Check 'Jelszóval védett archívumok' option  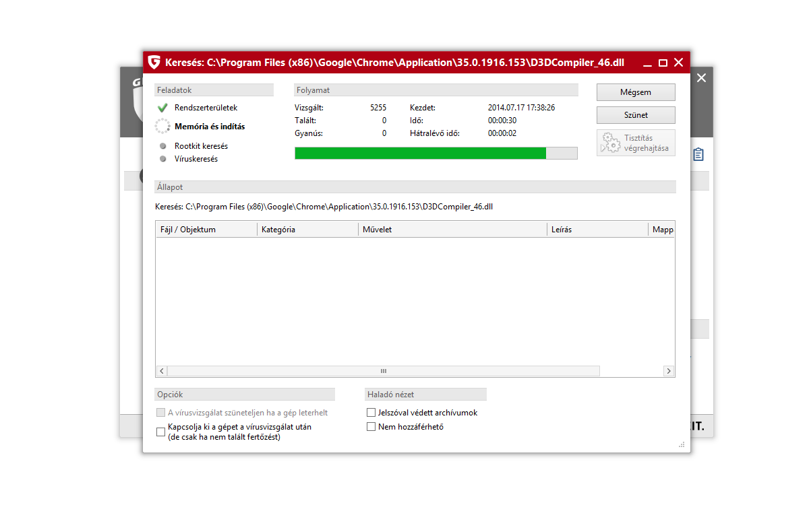click(x=371, y=413)
